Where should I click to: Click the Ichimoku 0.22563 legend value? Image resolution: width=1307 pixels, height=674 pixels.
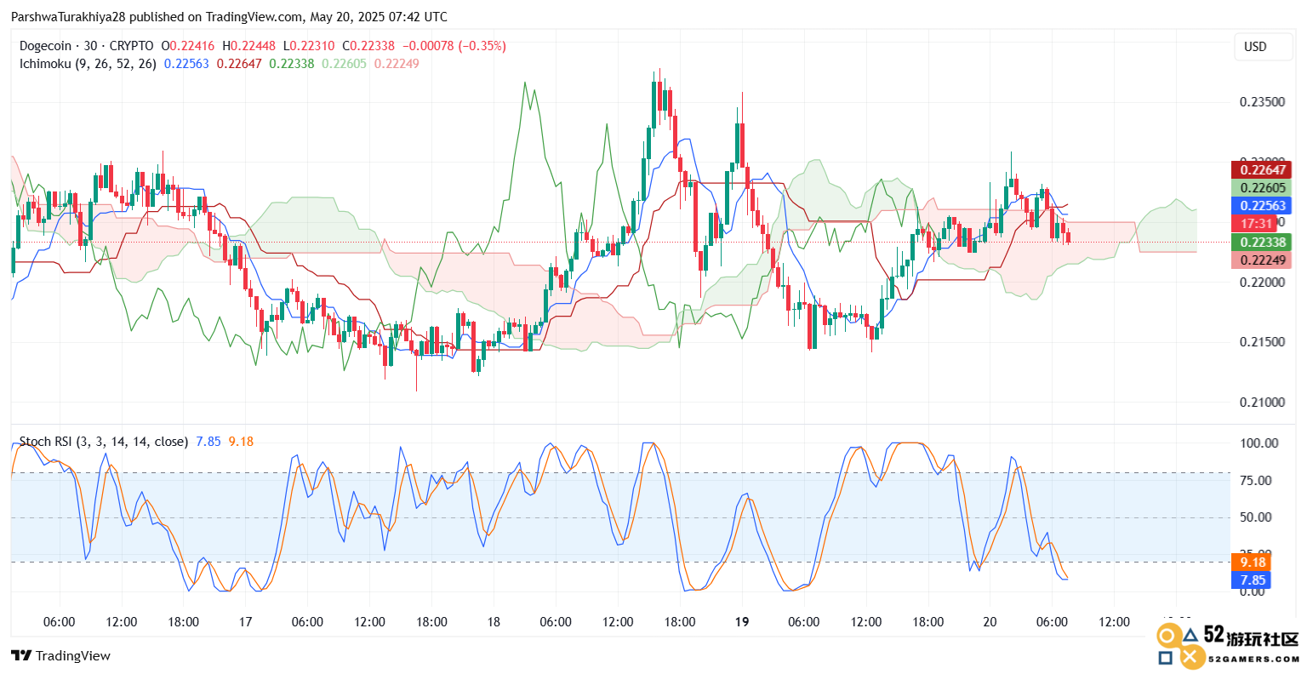(186, 63)
